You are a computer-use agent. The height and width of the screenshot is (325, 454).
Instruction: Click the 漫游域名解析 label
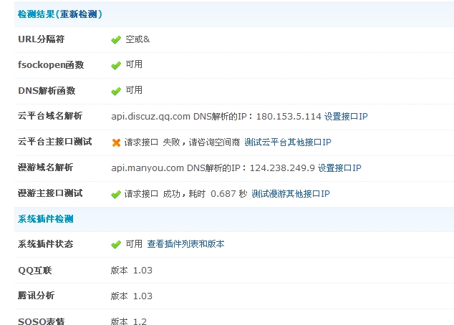[x=45, y=168]
